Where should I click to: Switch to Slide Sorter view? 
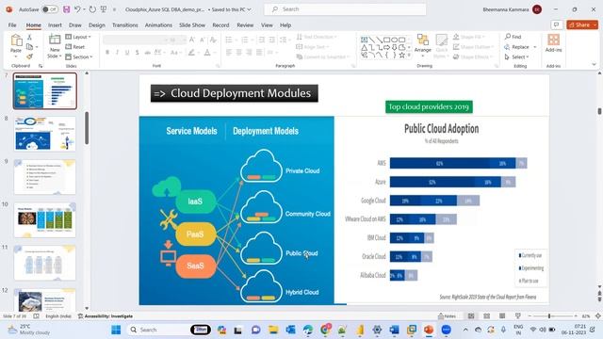tap(486, 316)
